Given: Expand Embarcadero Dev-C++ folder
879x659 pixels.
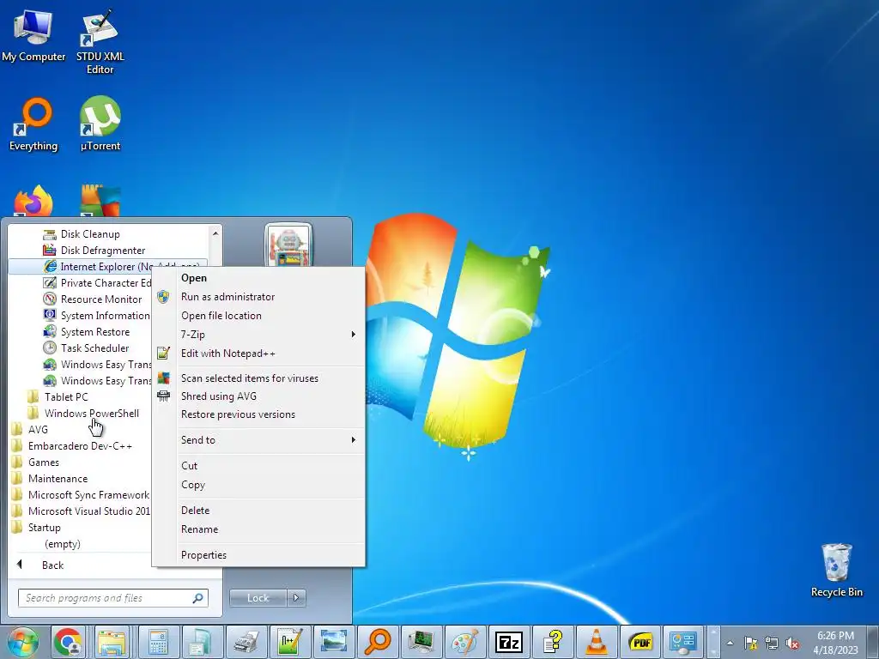Looking at the screenshot, I should [x=80, y=446].
